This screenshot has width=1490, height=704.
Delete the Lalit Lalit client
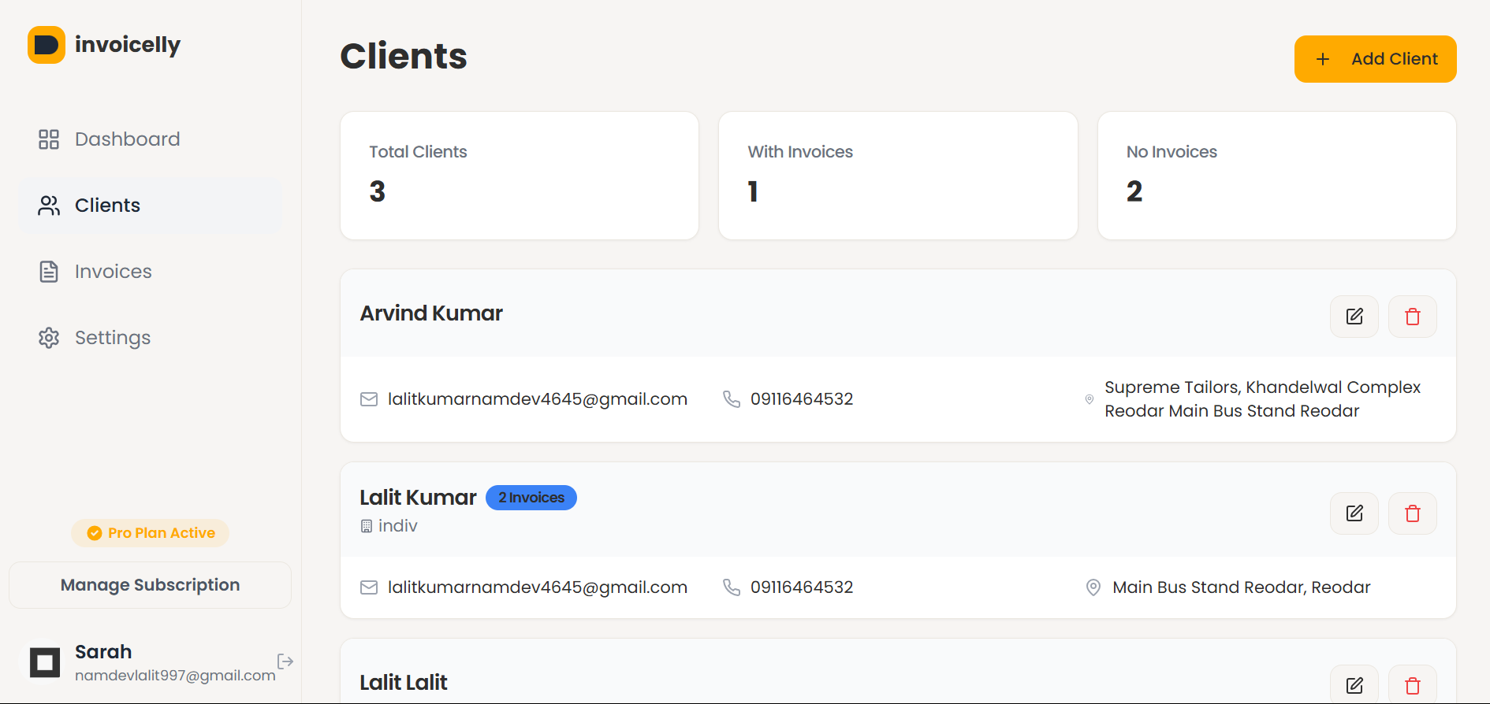click(1412, 685)
